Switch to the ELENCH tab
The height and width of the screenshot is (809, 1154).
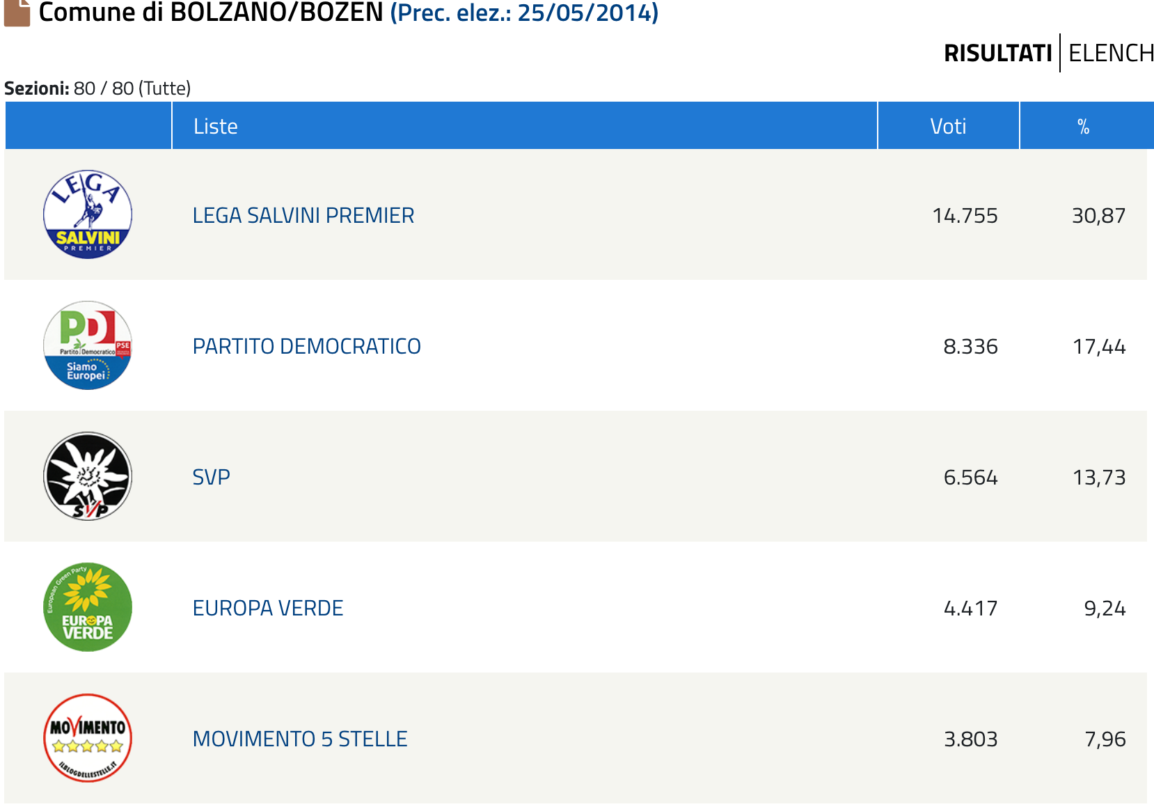pos(1111,53)
